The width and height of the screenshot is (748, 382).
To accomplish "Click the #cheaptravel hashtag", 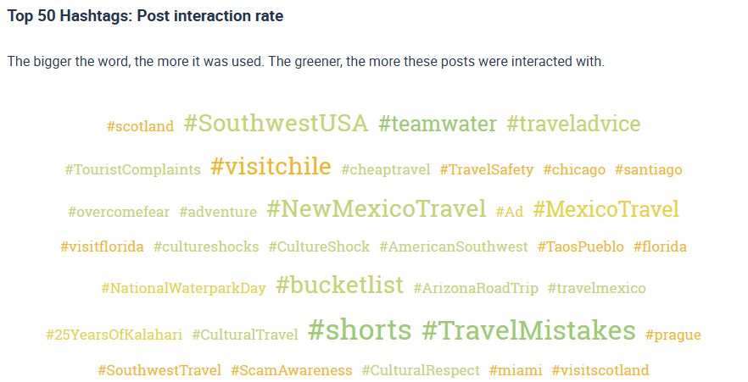I will [386, 170].
